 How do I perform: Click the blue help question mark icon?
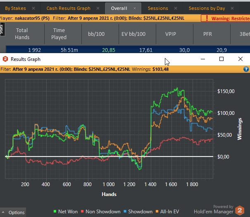[x=246, y=69]
